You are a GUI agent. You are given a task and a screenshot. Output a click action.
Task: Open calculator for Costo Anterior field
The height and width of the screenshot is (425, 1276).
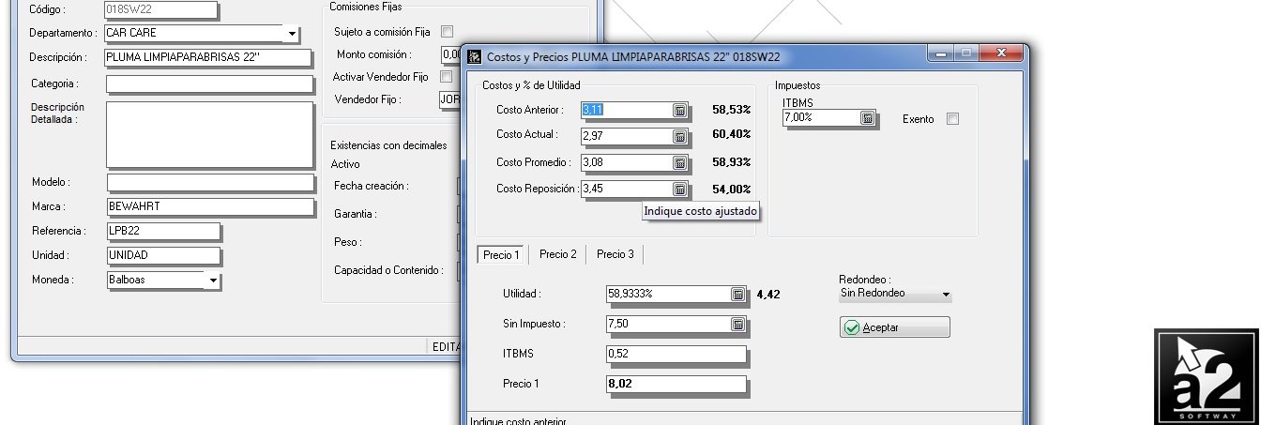(x=679, y=110)
